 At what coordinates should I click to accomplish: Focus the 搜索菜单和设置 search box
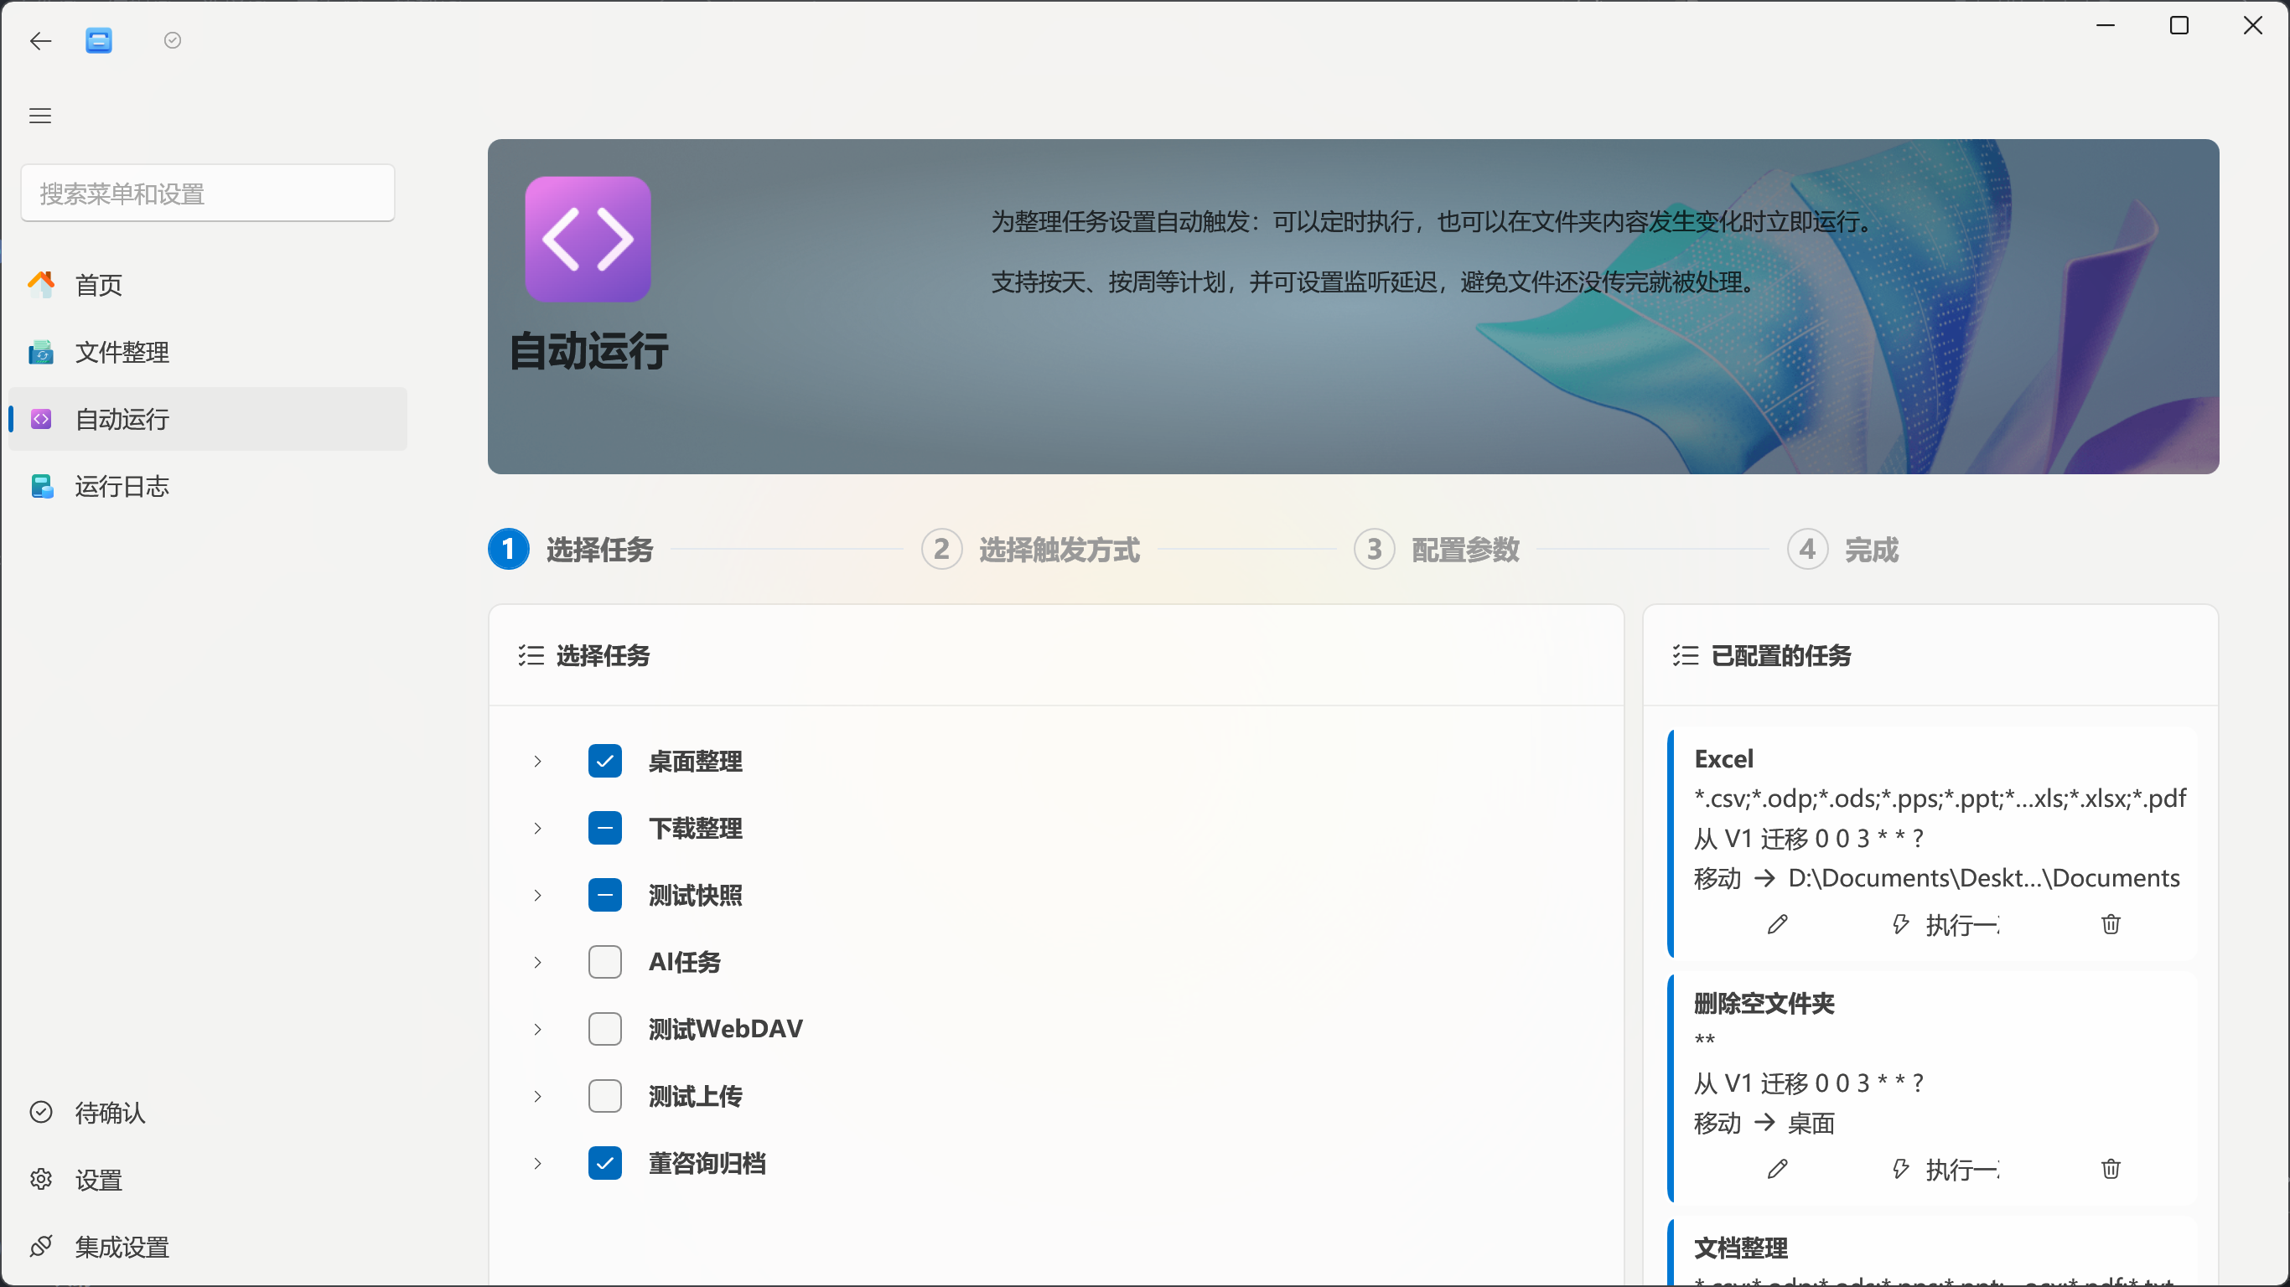[208, 193]
